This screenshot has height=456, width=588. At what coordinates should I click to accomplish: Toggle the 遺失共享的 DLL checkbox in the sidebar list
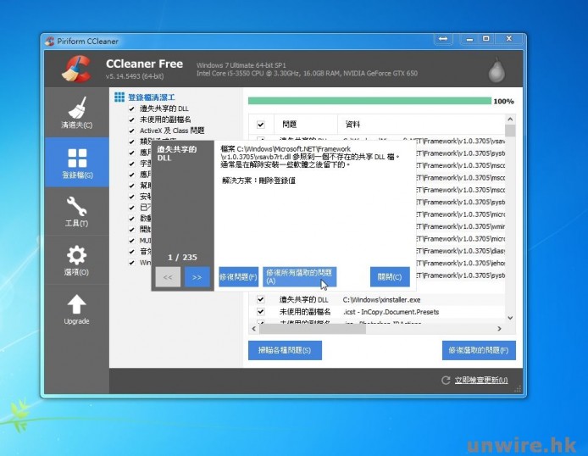pos(131,108)
